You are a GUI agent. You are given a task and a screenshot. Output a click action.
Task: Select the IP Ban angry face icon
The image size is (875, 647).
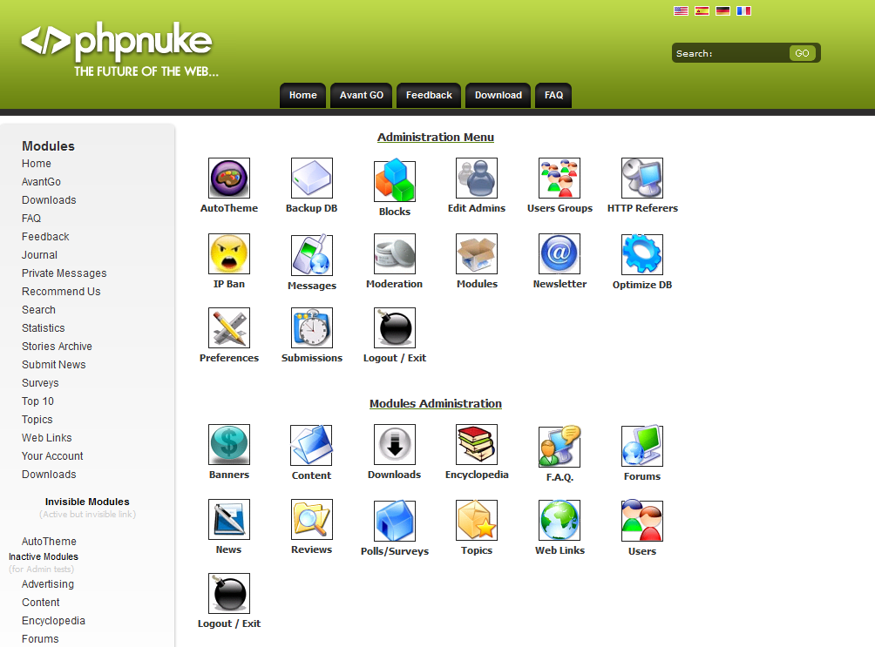[229, 253]
